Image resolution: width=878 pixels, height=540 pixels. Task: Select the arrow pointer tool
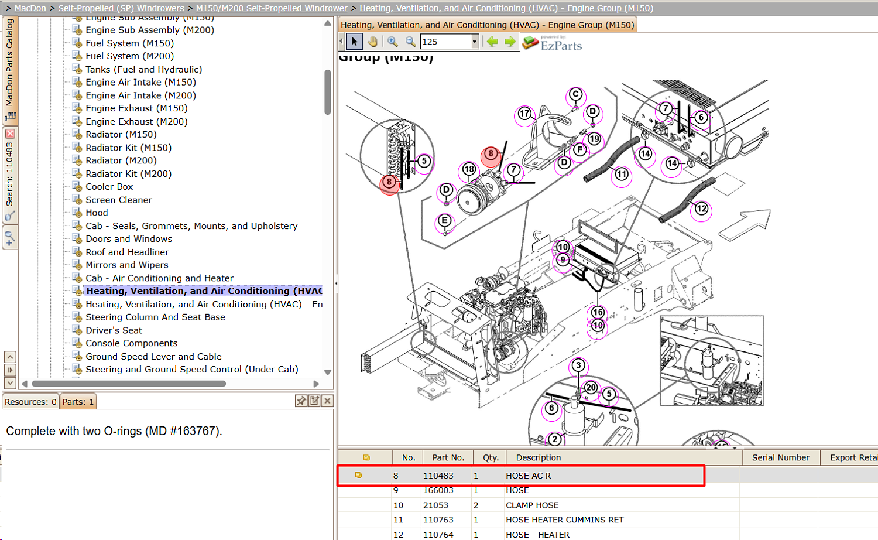pos(354,42)
